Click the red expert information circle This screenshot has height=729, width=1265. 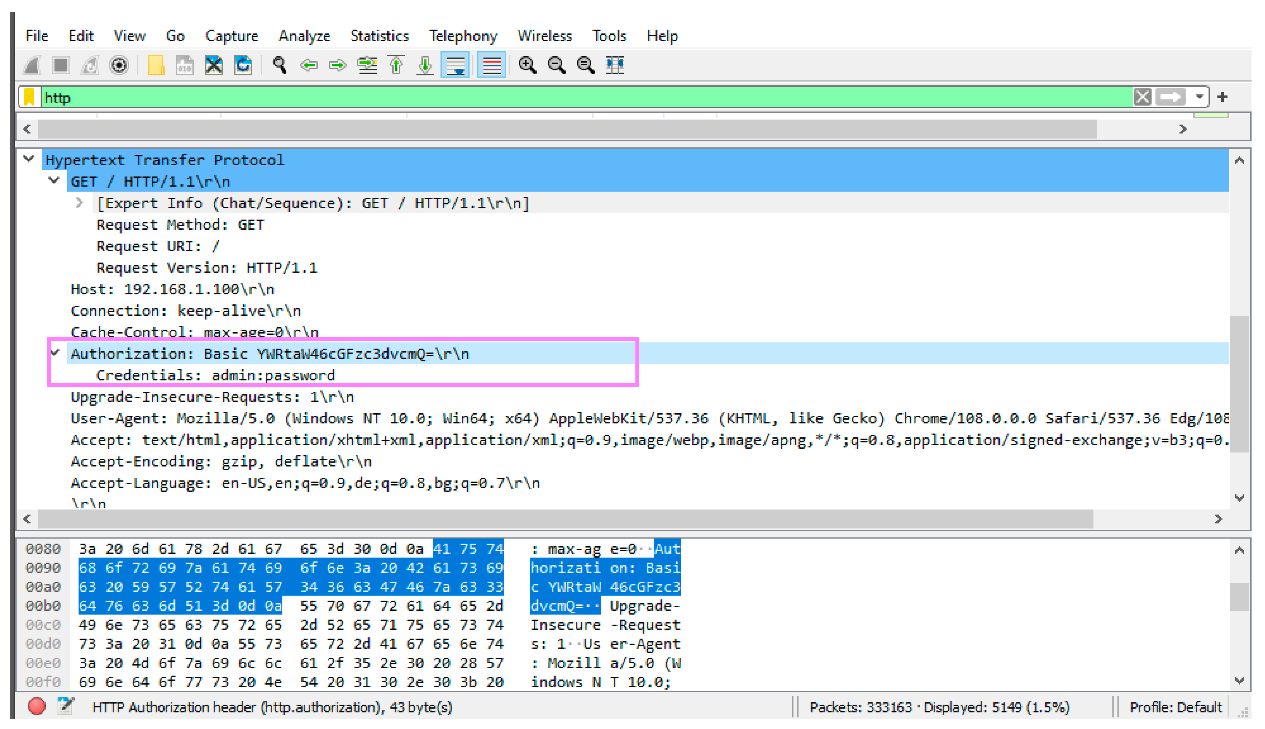[x=37, y=706]
